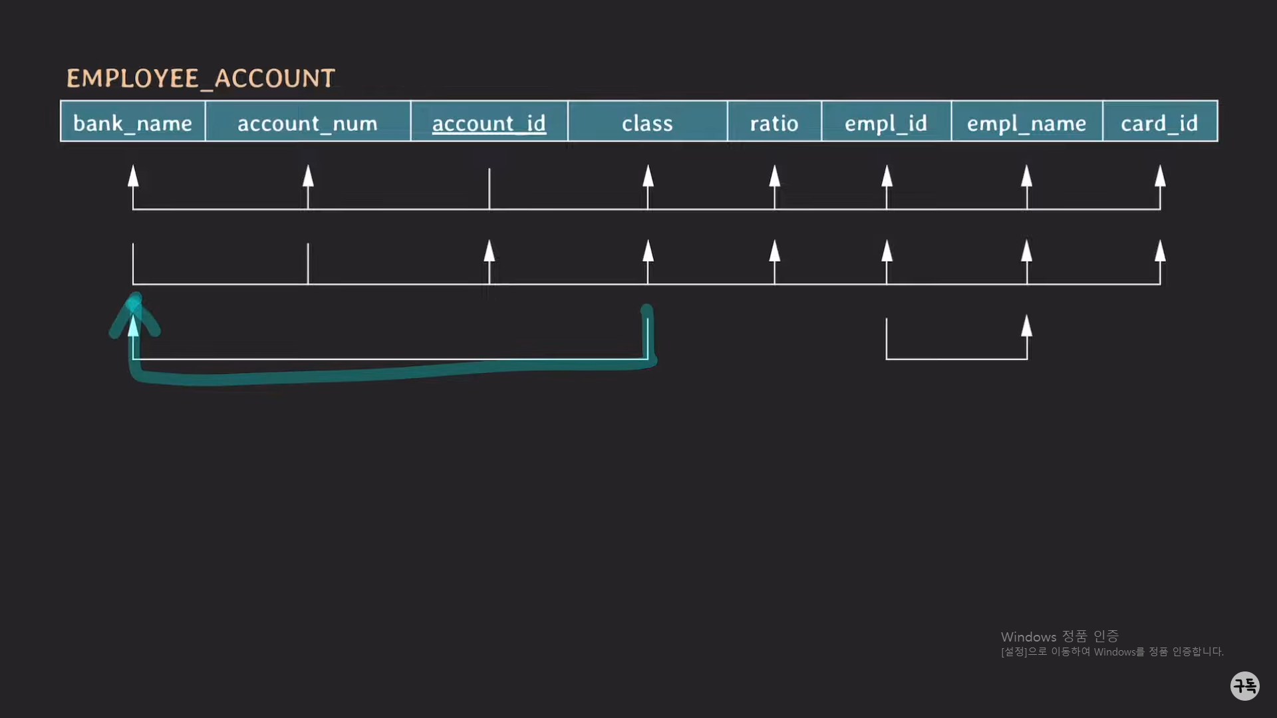Select the empl_name column header
This screenshot has height=718, width=1277.
(x=1026, y=122)
